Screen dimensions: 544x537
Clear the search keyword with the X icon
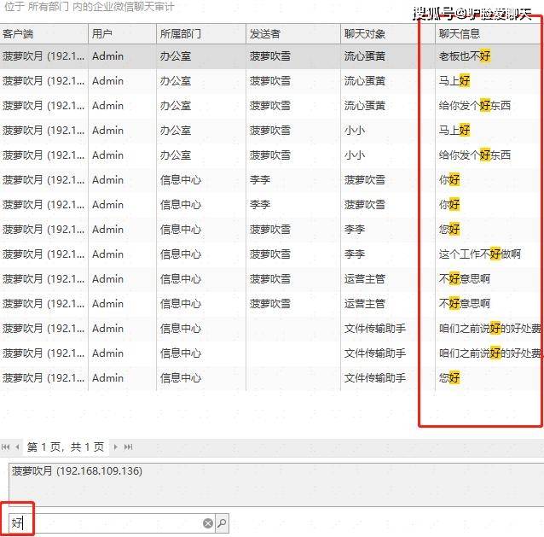pyautogui.click(x=208, y=523)
